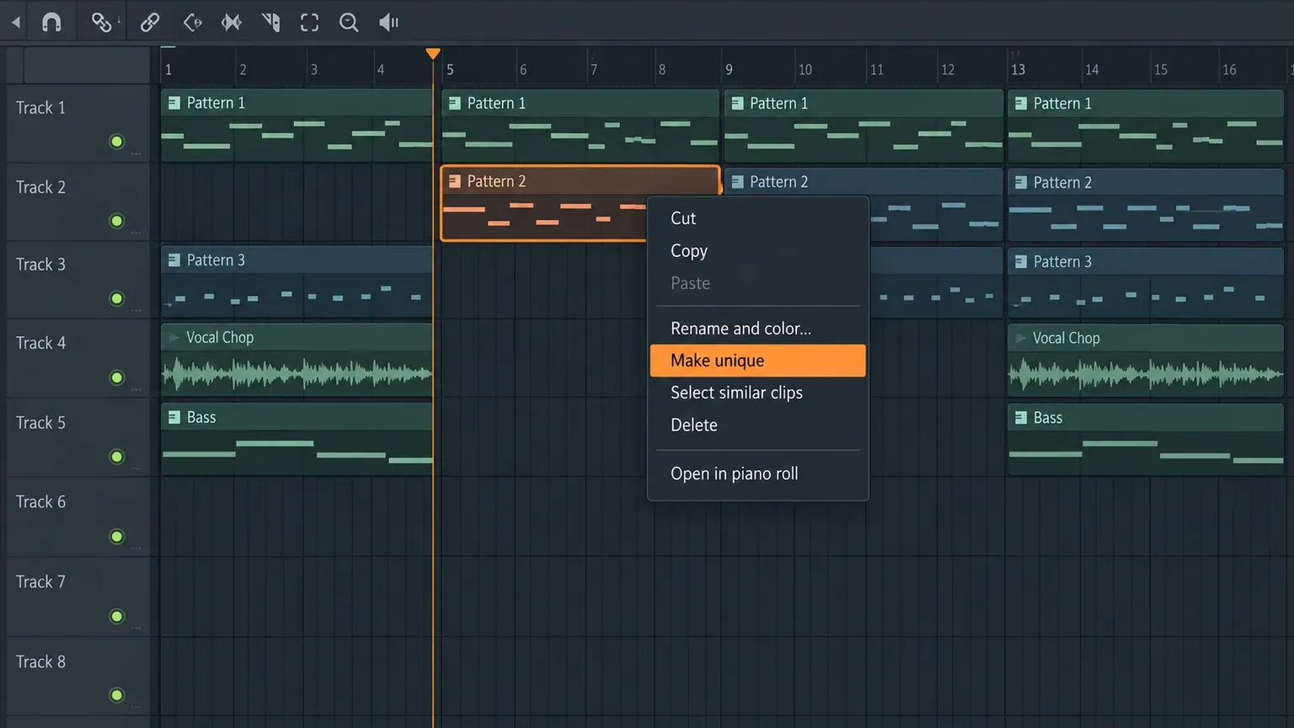The height and width of the screenshot is (728, 1294).
Task: Click the pattern icon on Pattern 1 at bar 9
Action: pyautogui.click(x=737, y=103)
